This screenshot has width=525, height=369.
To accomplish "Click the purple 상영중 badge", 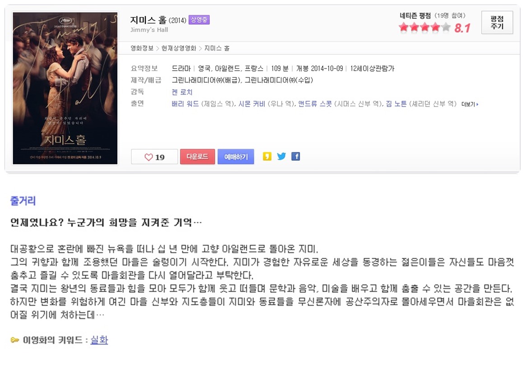I will click(199, 20).
